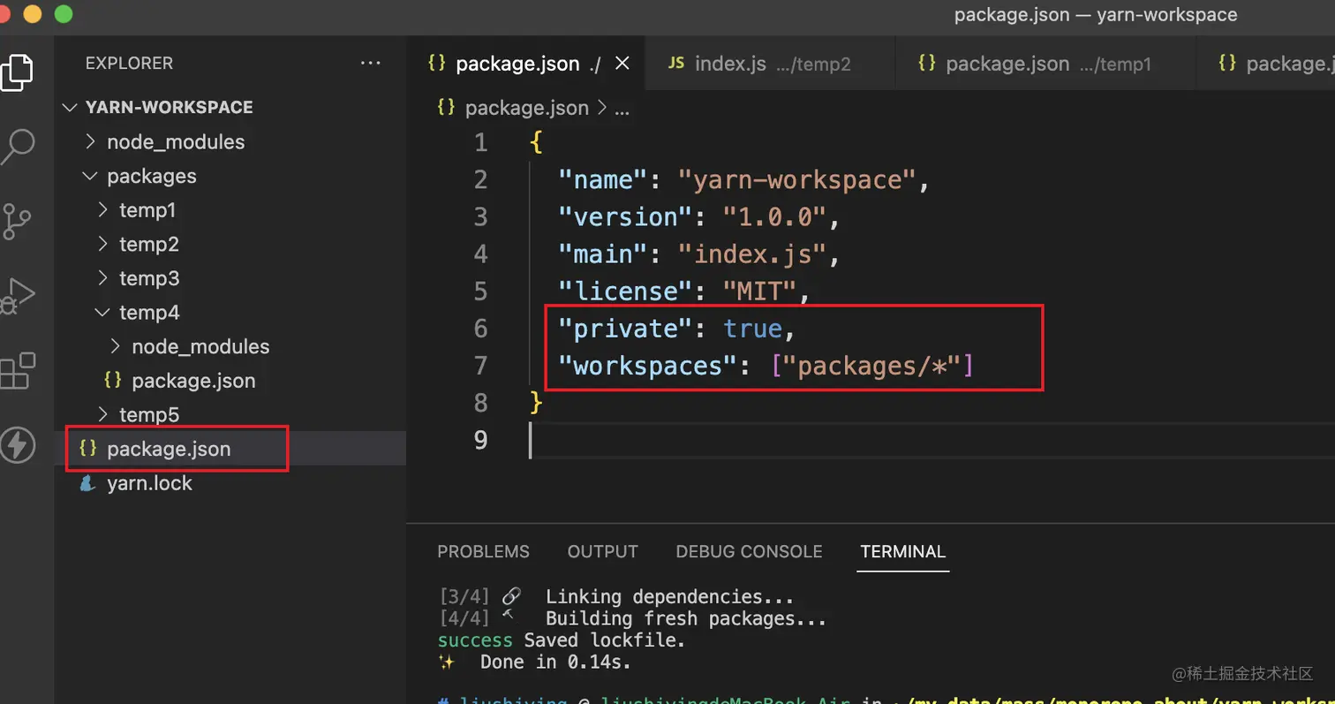Click the "1.0.0" version value
This screenshot has width=1335, height=704.
click(x=773, y=217)
